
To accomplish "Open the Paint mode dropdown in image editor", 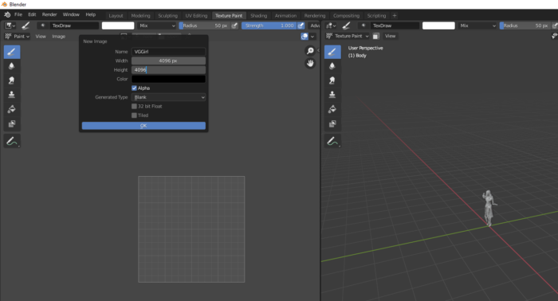I will (x=18, y=37).
